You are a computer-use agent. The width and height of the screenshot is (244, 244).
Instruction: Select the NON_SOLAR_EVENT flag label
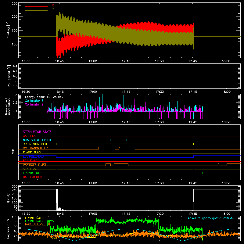point(37,140)
